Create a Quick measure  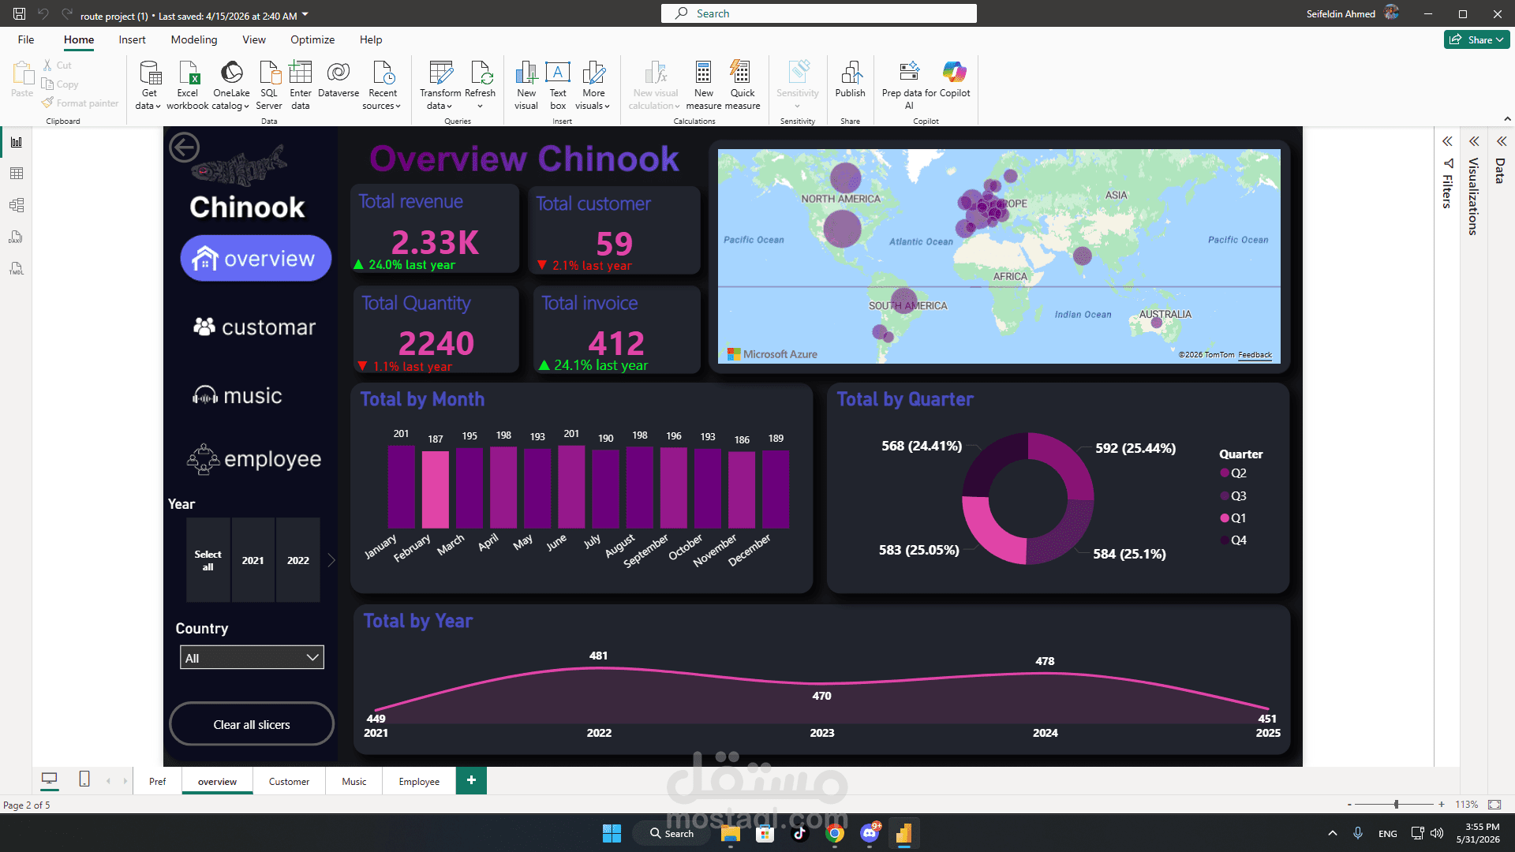point(742,84)
